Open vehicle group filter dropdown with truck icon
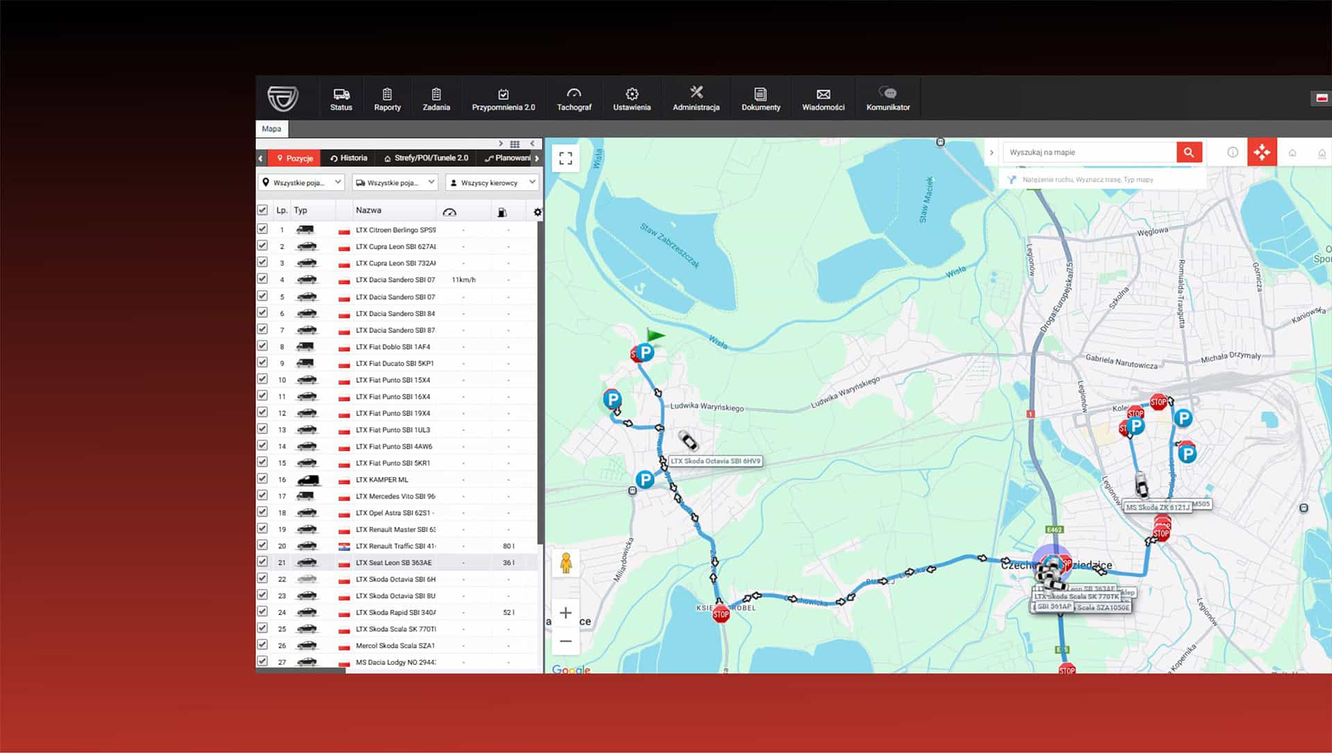 395,182
